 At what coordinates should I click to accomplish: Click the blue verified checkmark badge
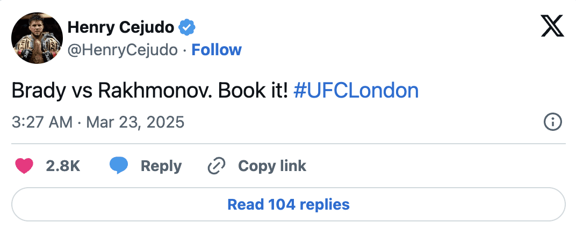(x=187, y=27)
